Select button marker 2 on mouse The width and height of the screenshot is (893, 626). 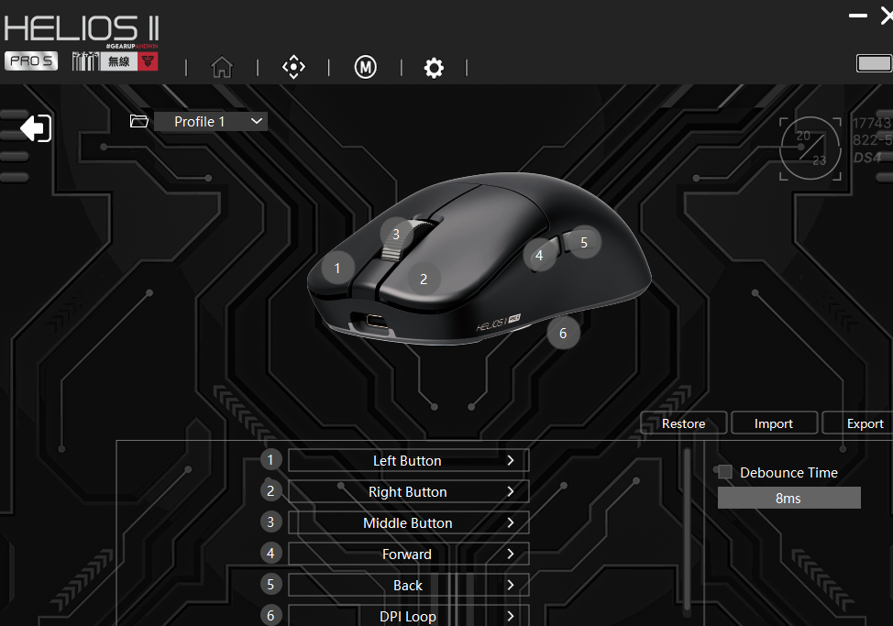(424, 279)
